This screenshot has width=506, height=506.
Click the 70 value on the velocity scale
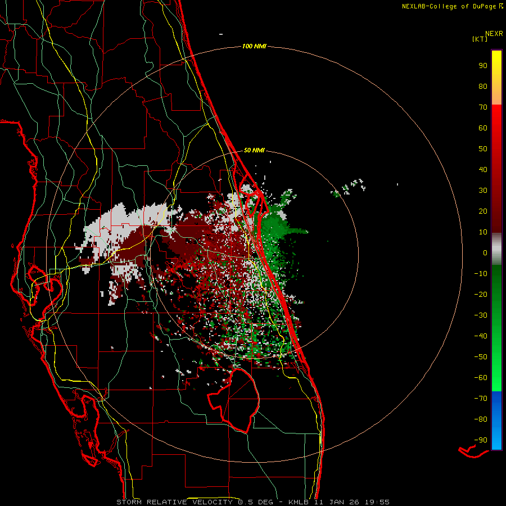pyautogui.click(x=483, y=107)
